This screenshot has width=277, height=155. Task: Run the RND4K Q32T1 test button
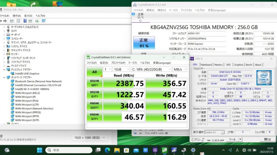click(x=94, y=105)
